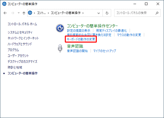Expand the chevron after コンピューターの簡単操作 breadcrumb
This screenshot has height=118, width=164.
(83, 13)
